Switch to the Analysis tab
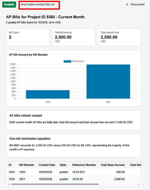Screen dimensions: 150x190 tap(9, 5)
